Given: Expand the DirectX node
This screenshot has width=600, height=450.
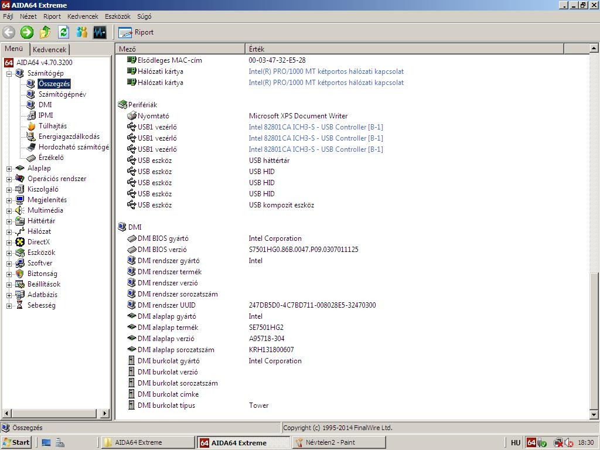Looking at the screenshot, I should 9,242.
